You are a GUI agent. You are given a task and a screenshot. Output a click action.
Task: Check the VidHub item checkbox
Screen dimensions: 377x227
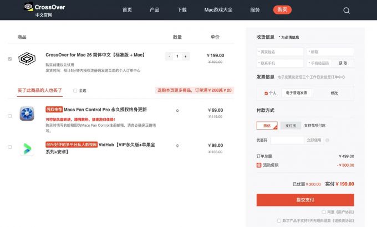tap(9, 147)
